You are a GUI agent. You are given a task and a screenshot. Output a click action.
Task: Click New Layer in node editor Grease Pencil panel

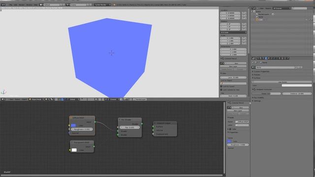point(238,111)
